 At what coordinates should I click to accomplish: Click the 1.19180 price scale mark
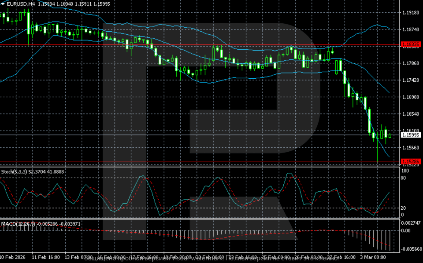point(411,13)
